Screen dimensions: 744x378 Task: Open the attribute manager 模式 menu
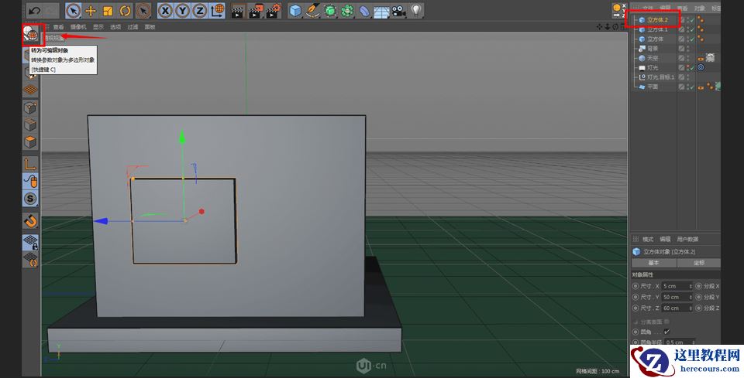(648, 239)
